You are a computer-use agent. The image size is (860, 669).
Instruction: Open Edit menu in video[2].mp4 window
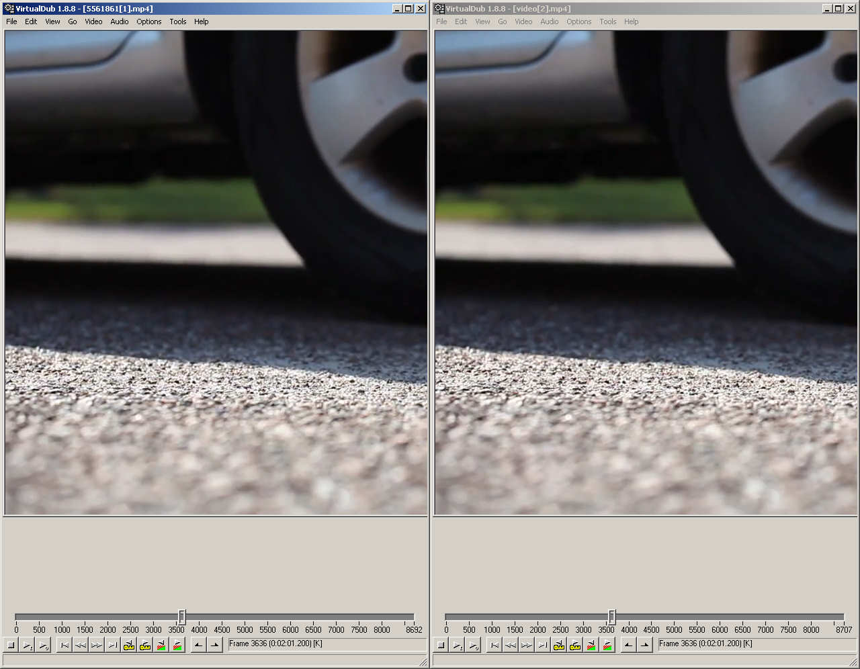pyautogui.click(x=461, y=21)
